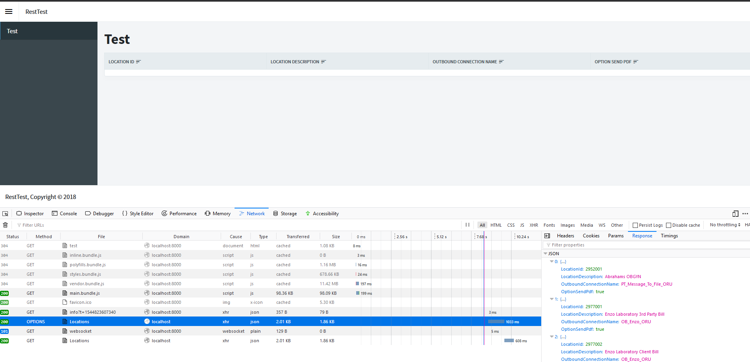Open the Accessibility panel
The width and height of the screenshot is (750, 362).
[x=322, y=214]
